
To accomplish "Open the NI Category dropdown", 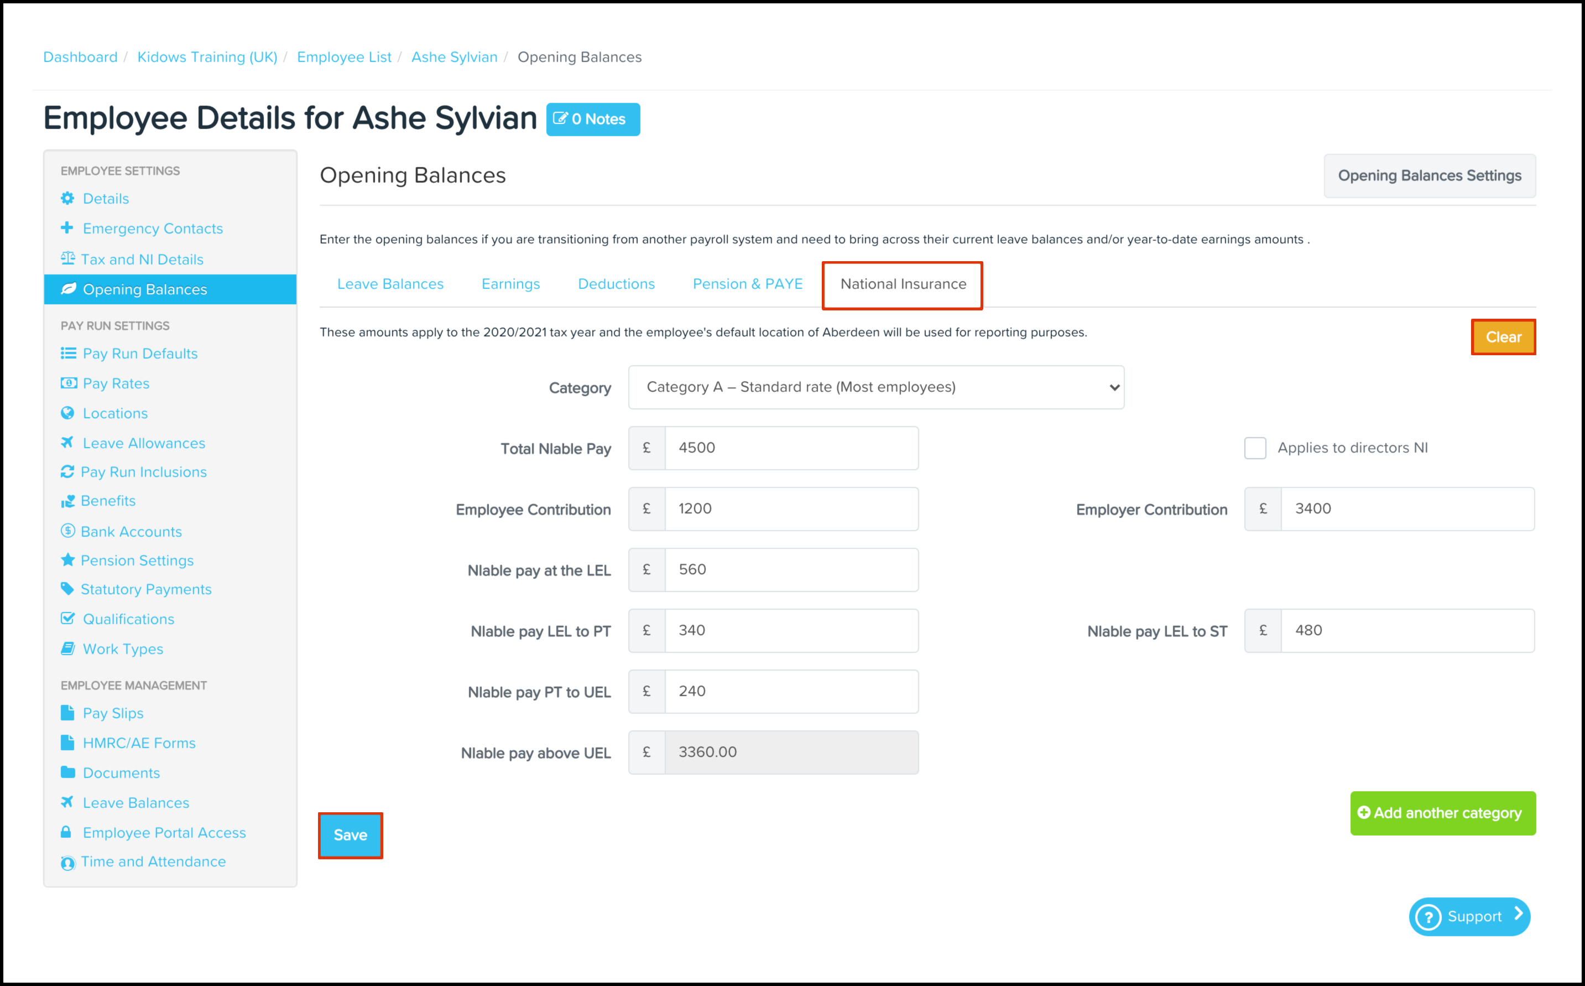I will (876, 387).
